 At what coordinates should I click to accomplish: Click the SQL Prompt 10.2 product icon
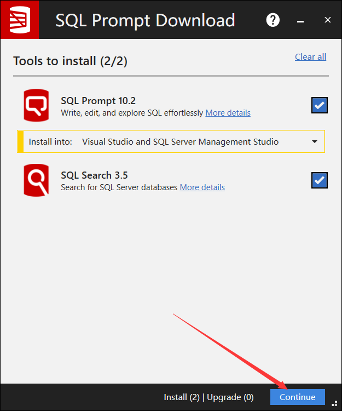click(x=36, y=105)
